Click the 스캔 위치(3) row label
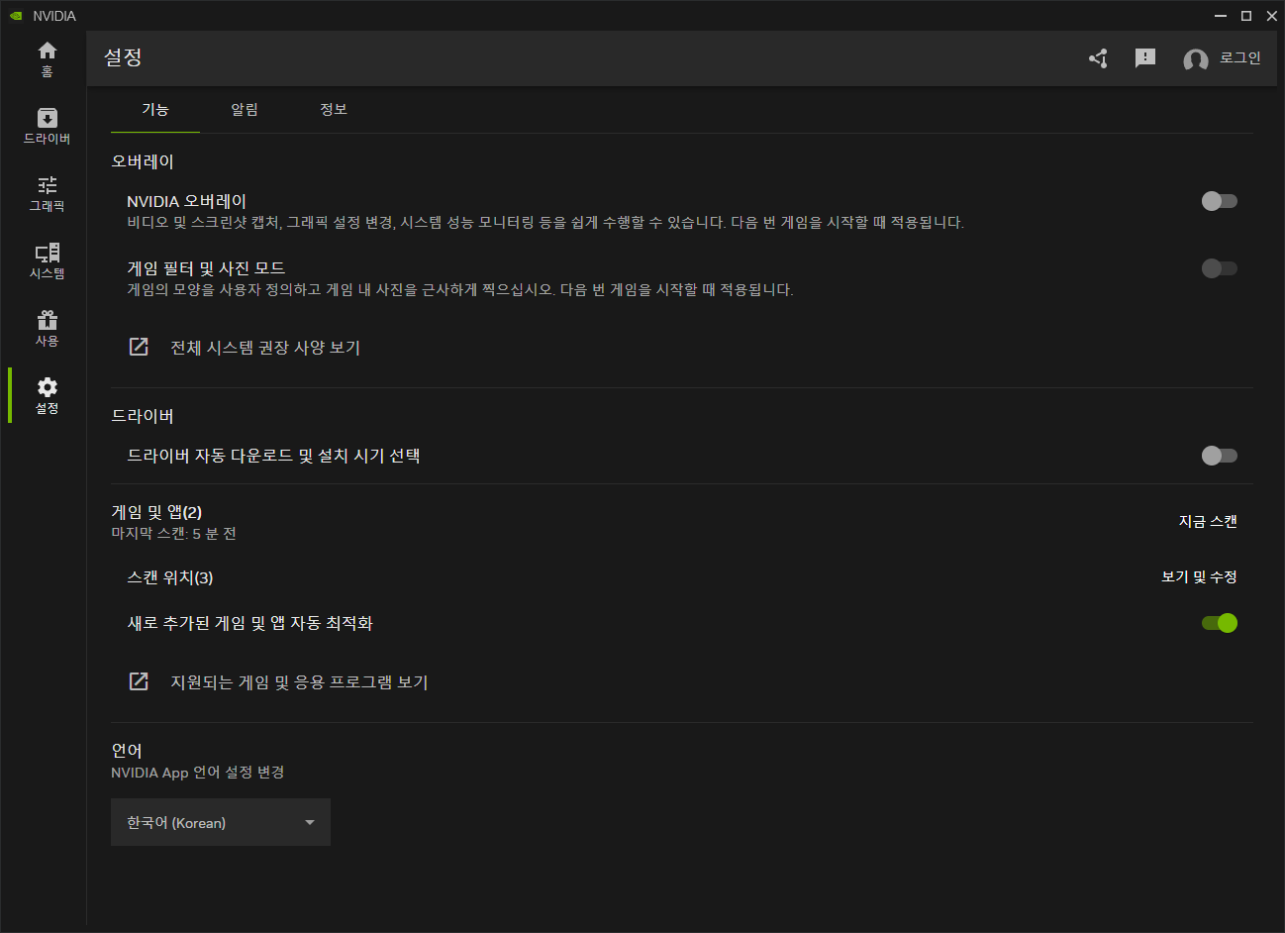The width and height of the screenshot is (1285, 933). coord(170,577)
